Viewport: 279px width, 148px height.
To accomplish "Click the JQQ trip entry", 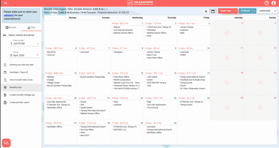I will click(149, 86).
